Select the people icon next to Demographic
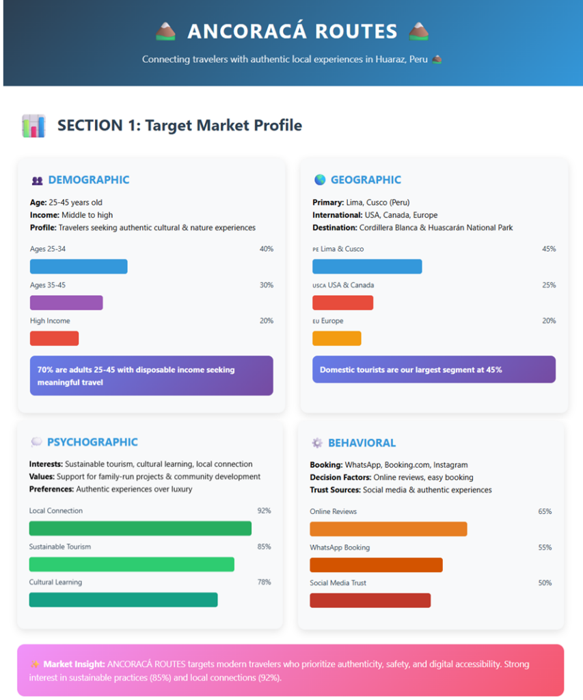This screenshot has height=700, width=583. (37, 180)
